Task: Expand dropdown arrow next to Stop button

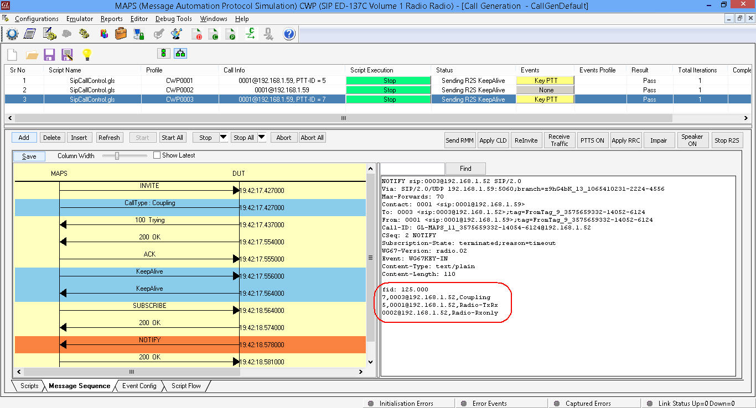Action: tap(224, 138)
